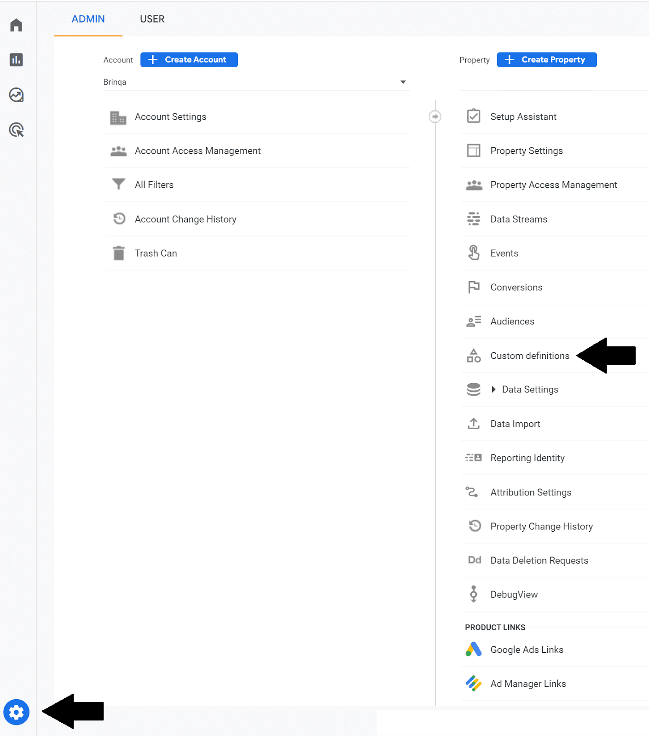This screenshot has height=736, width=649.
Task: Click the Data Deletion Requests Dd icon
Action: 475,560
